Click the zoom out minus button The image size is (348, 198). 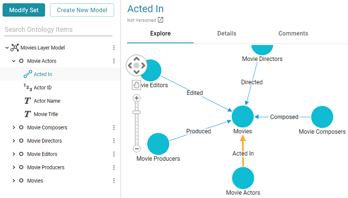(x=136, y=149)
